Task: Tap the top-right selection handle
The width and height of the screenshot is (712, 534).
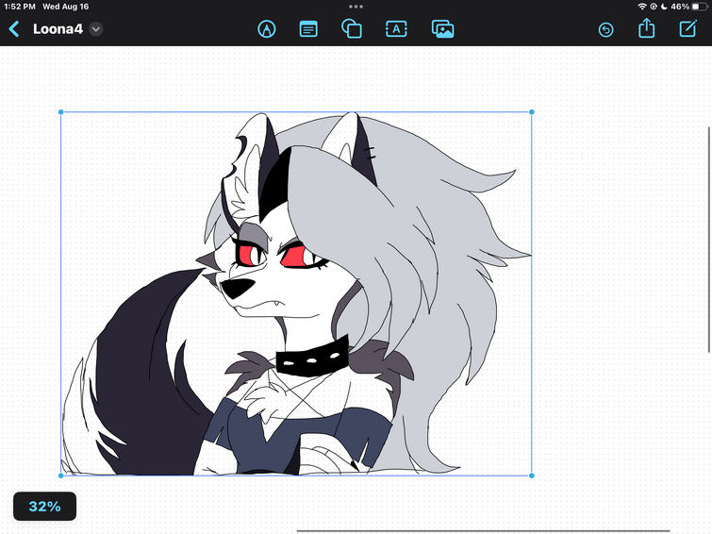Action: click(x=532, y=111)
